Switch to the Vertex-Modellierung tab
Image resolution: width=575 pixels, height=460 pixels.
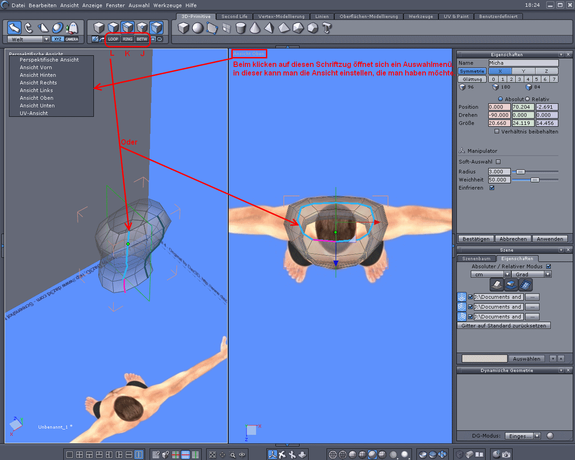(281, 17)
